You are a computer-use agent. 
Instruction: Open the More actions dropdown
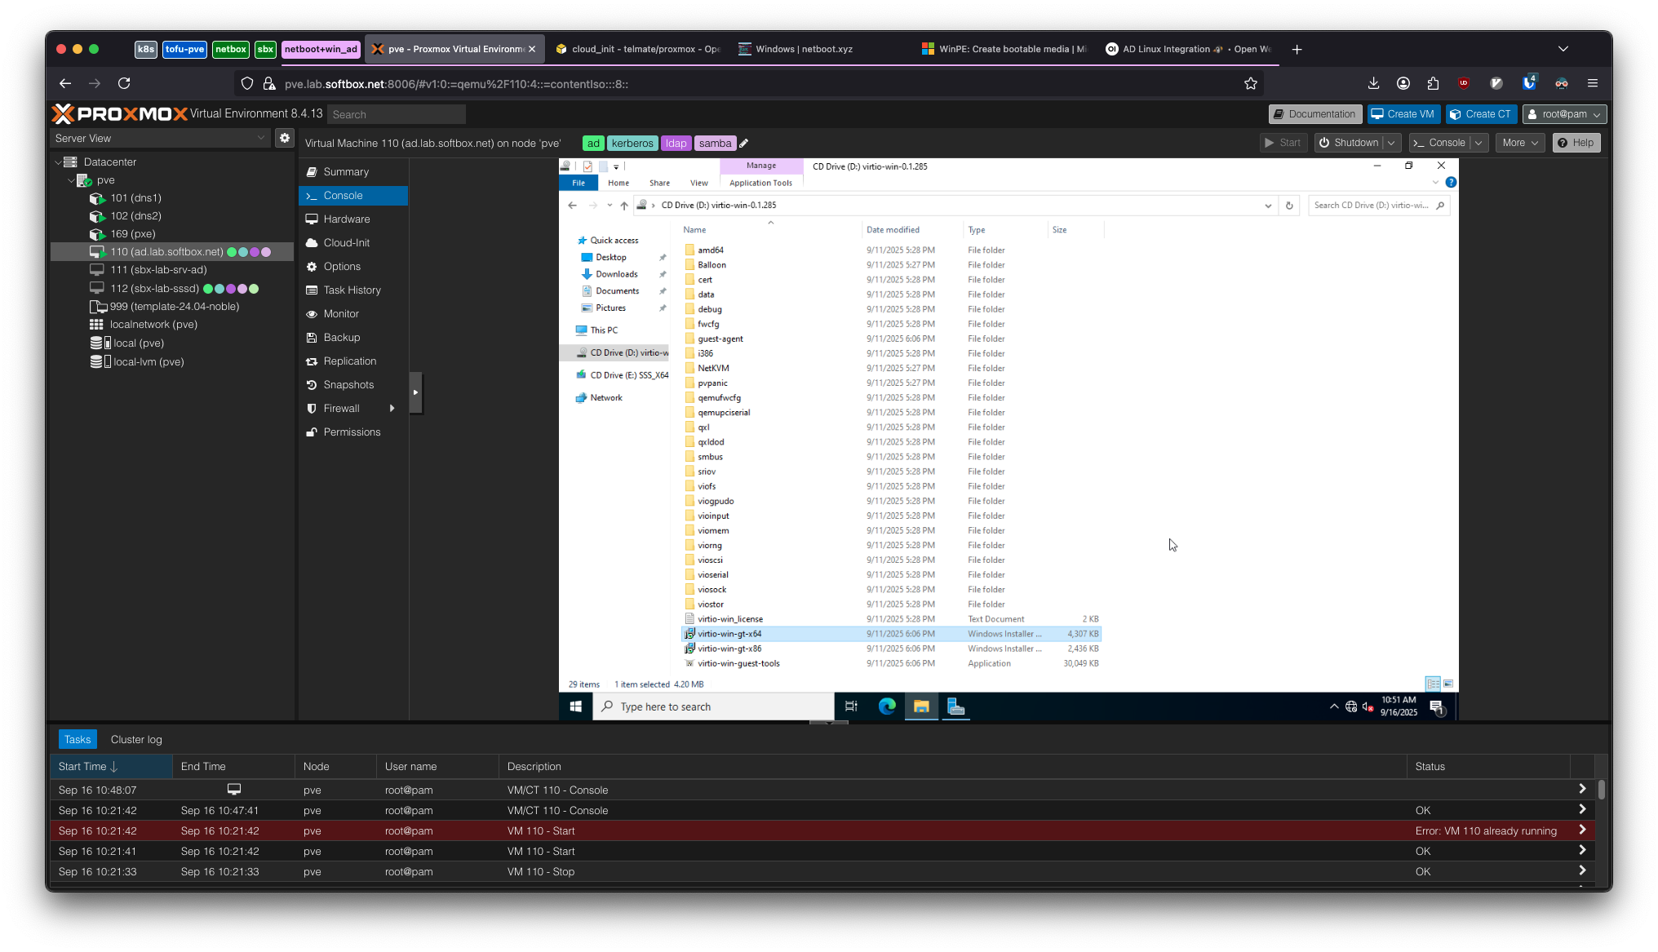[x=1519, y=142]
